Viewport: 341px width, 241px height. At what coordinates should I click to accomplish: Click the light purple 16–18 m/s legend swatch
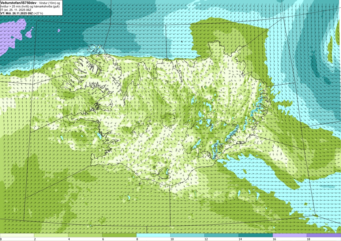[290, 235]
